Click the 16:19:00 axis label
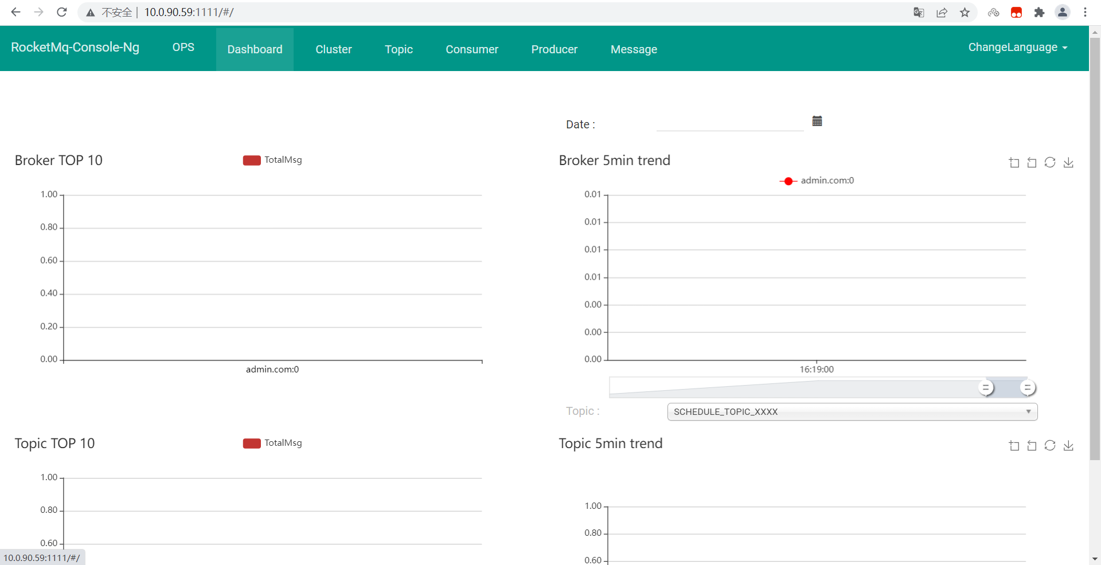This screenshot has width=1101, height=565. (817, 370)
